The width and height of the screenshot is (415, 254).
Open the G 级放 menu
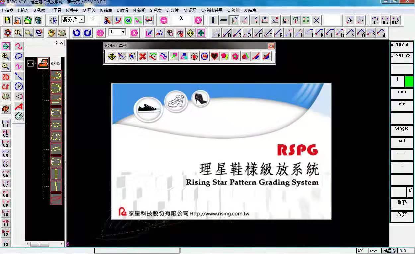coord(233,10)
